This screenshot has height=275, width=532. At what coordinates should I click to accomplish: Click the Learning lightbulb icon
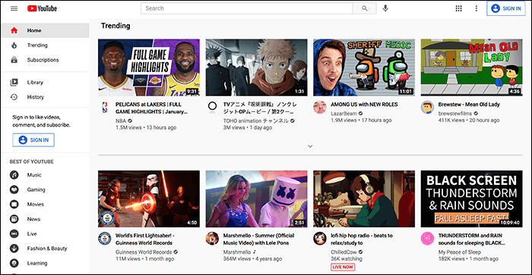click(x=14, y=263)
